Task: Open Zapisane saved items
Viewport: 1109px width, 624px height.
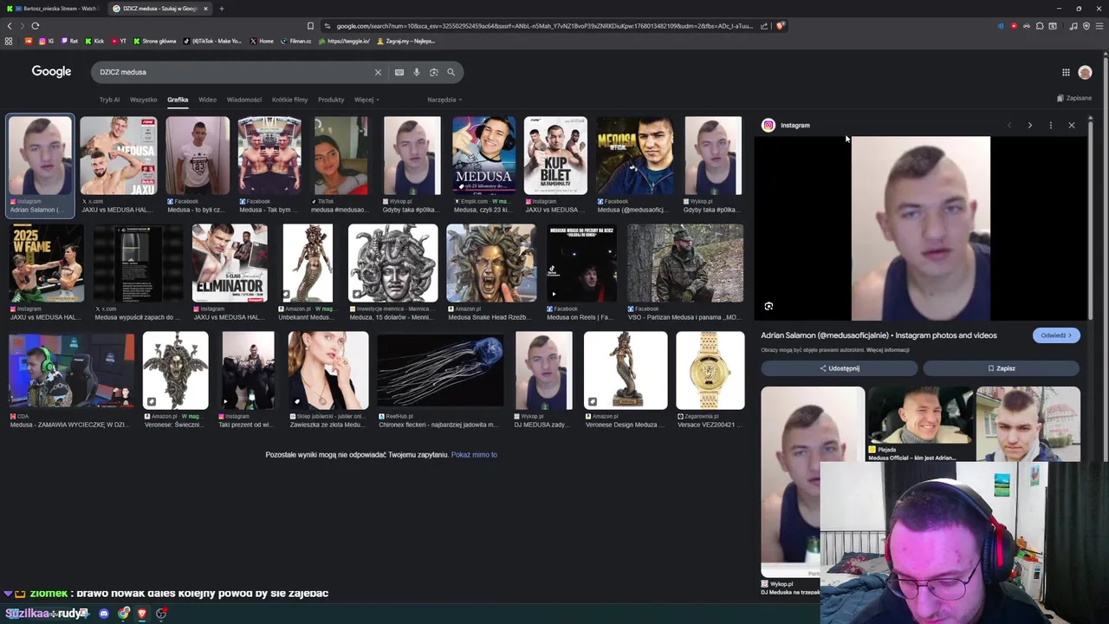Action: 1074,98
